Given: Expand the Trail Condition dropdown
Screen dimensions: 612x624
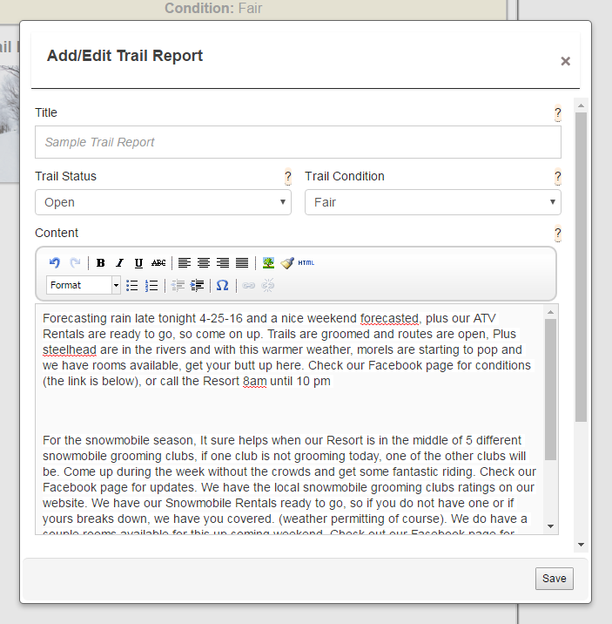Looking at the screenshot, I should click(433, 202).
